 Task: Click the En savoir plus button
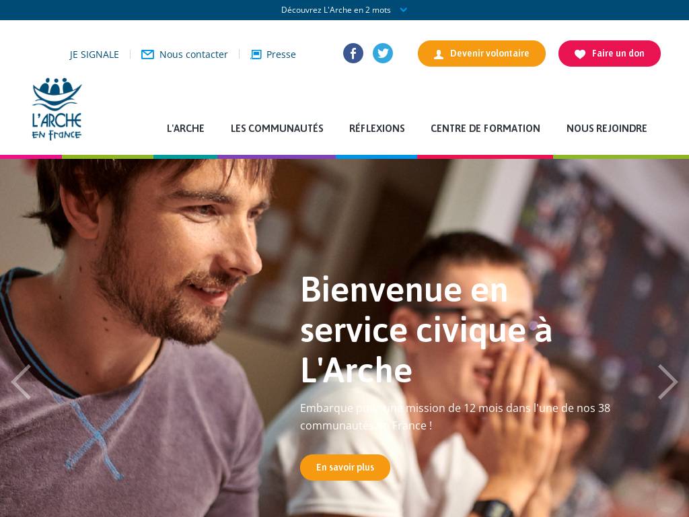click(345, 467)
